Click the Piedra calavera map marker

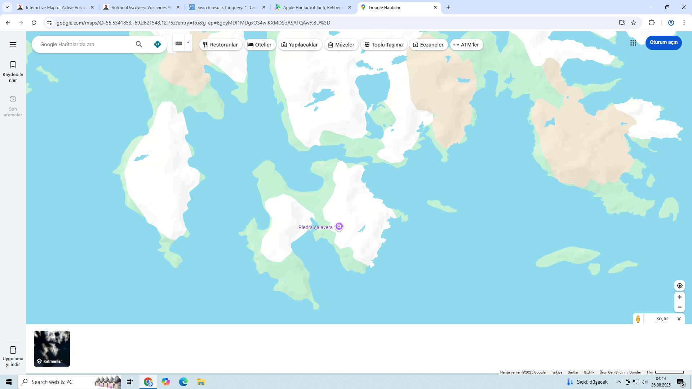[x=339, y=227]
